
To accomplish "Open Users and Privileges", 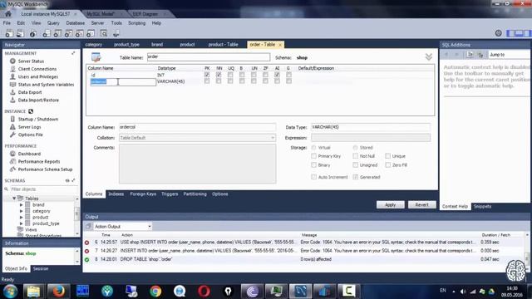I will (38, 76).
